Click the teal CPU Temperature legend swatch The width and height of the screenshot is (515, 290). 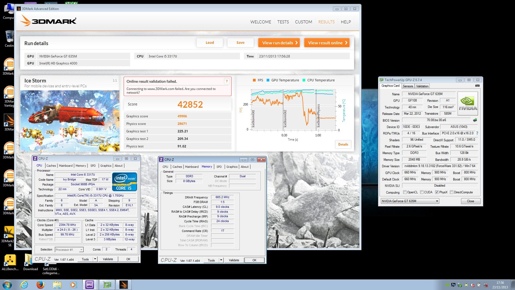(304, 80)
